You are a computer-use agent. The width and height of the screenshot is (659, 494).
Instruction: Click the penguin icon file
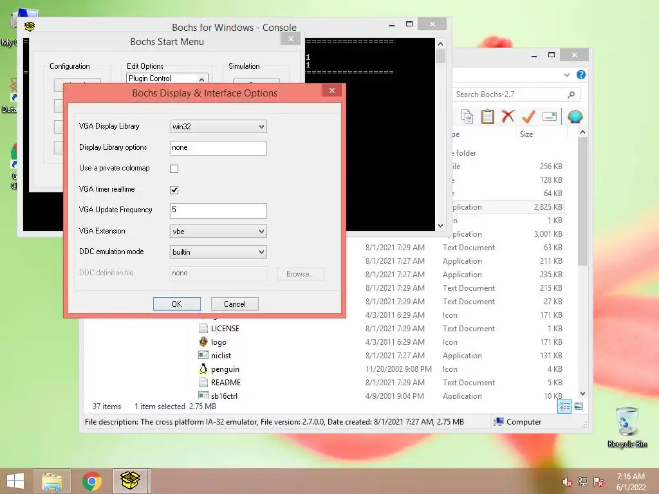(203, 369)
